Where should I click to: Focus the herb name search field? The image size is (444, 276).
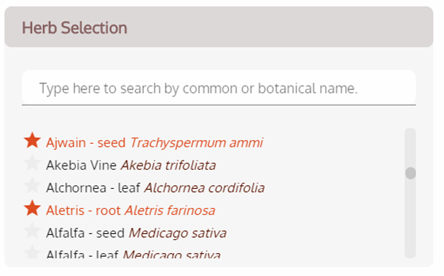coord(219,88)
